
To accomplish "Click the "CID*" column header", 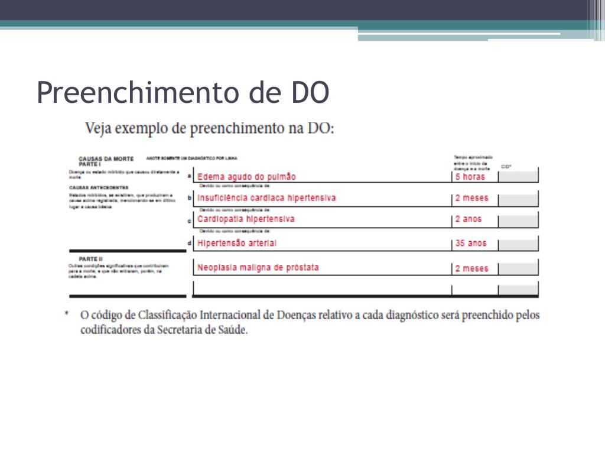I will tap(506, 167).
